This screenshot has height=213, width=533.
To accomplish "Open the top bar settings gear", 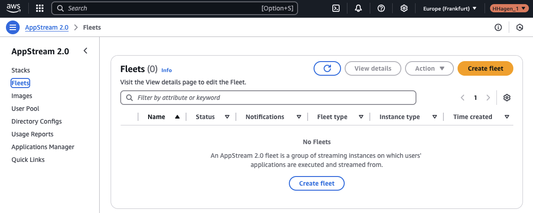I will coord(404,8).
